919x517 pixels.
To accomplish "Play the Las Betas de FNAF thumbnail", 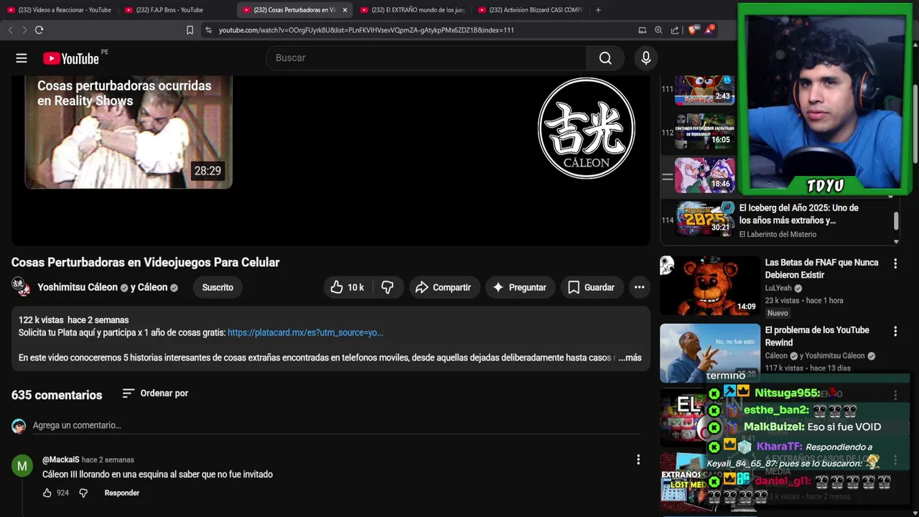I will tap(709, 286).
